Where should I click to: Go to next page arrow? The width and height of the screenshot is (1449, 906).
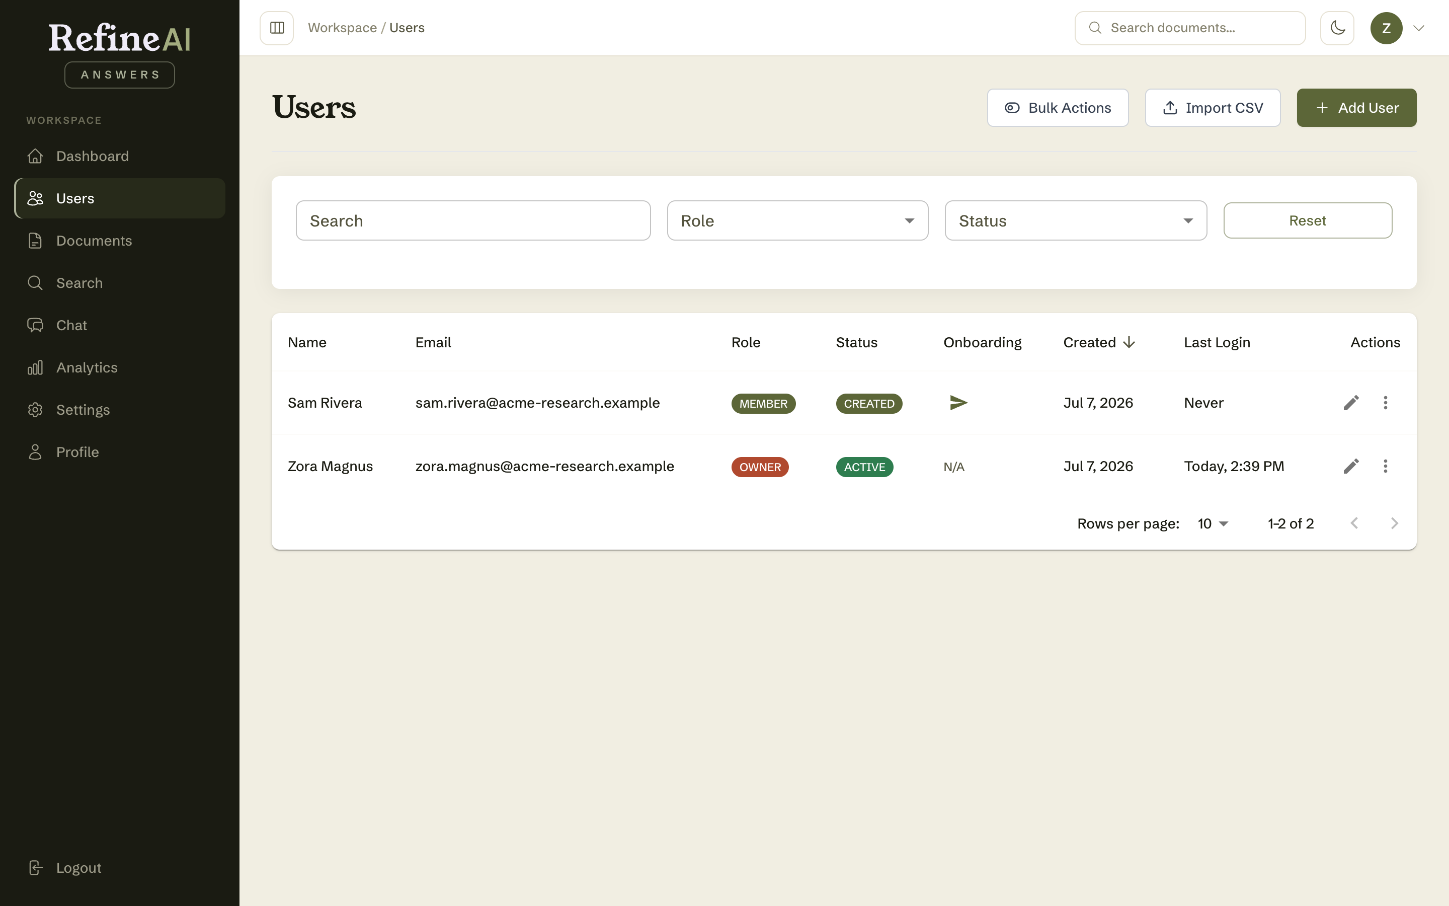(1394, 523)
